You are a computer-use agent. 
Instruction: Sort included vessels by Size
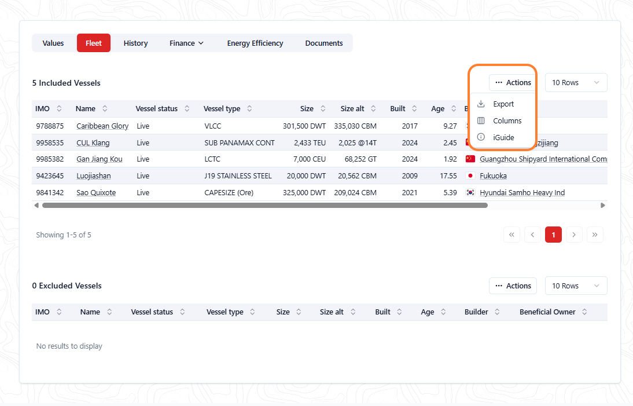[x=323, y=108]
